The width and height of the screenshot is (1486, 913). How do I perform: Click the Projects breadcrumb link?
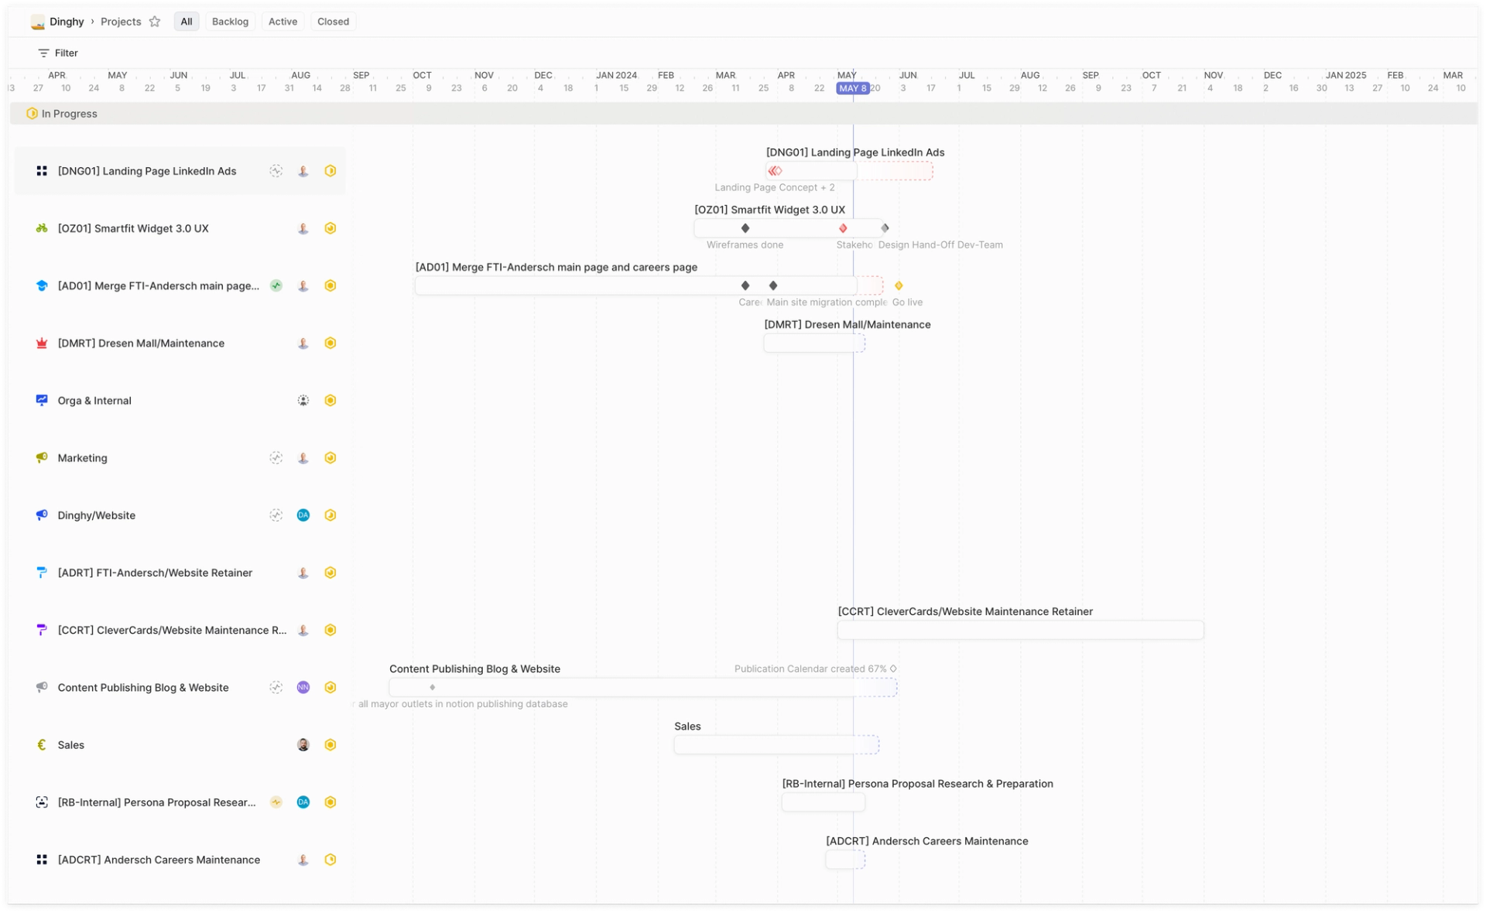(x=120, y=21)
